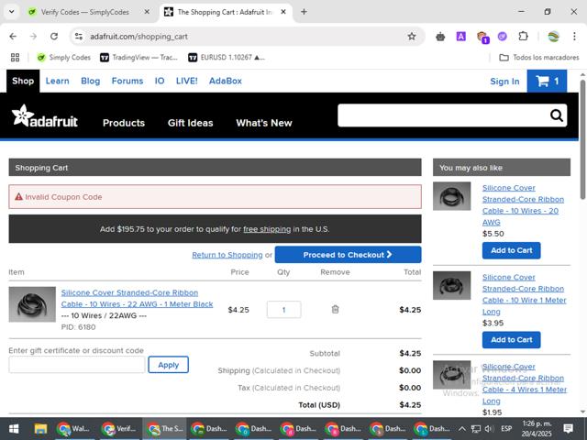This screenshot has height=440, width=587.
Task: Click the purple A extension icon
Action: [460, 37]
